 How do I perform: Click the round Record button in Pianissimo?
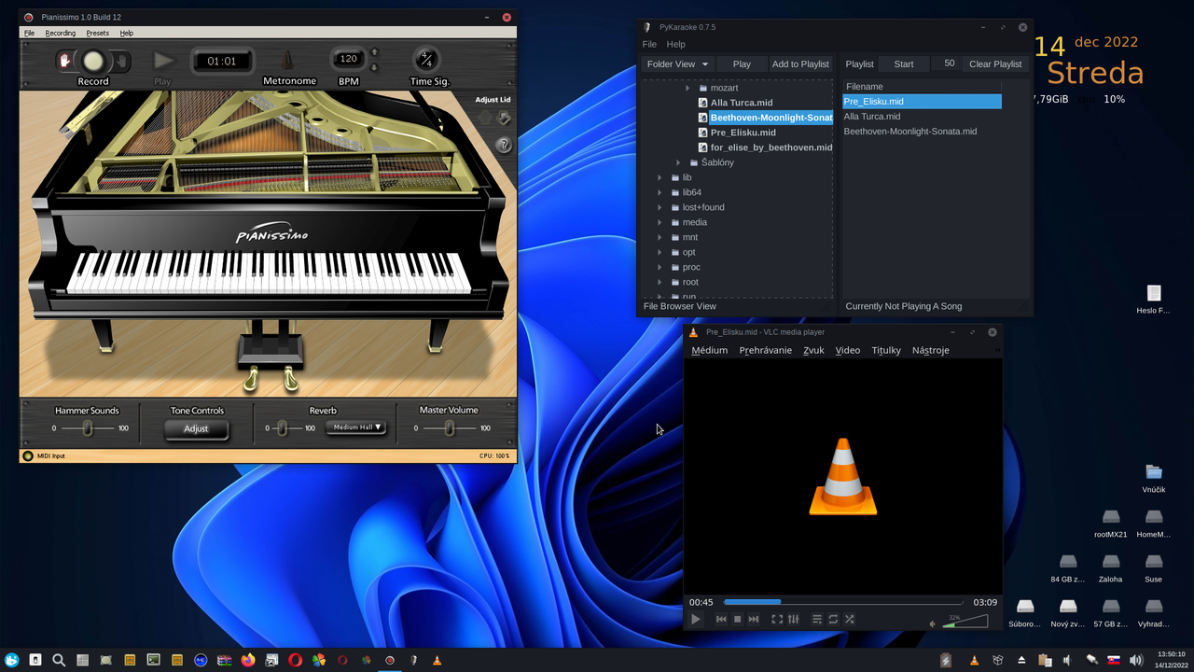click(x=92, y=62)
